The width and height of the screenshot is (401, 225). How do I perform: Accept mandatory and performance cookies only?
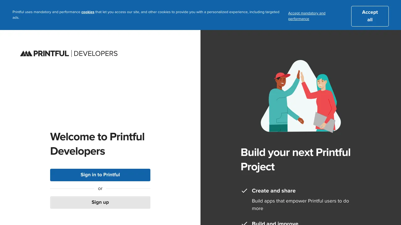[x=307, y=16]
